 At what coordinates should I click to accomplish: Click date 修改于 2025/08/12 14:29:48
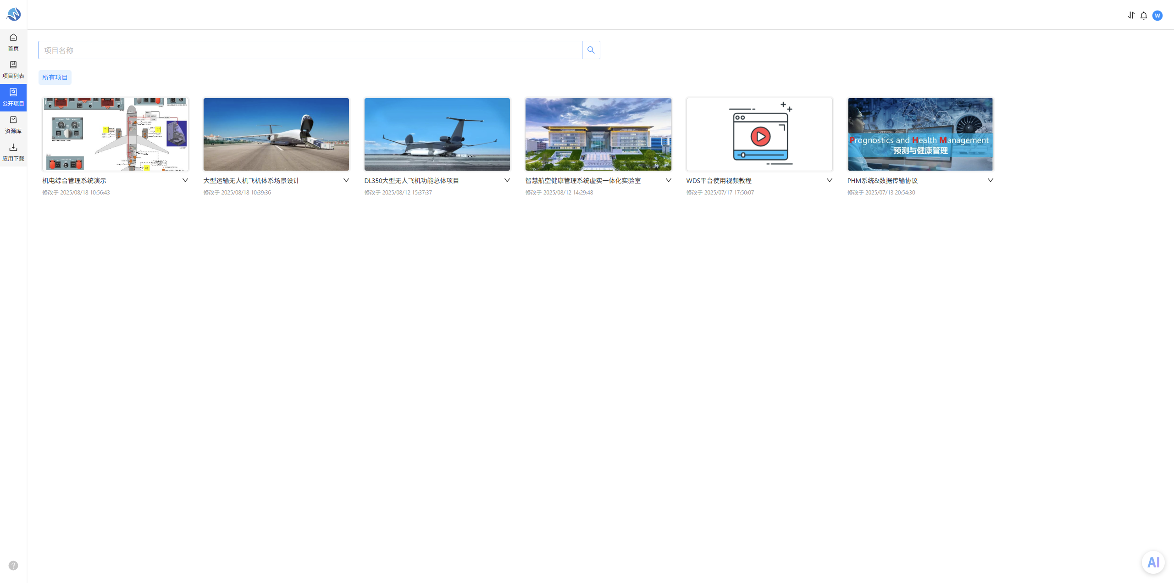pyautogui.click(x=559, y=193)
